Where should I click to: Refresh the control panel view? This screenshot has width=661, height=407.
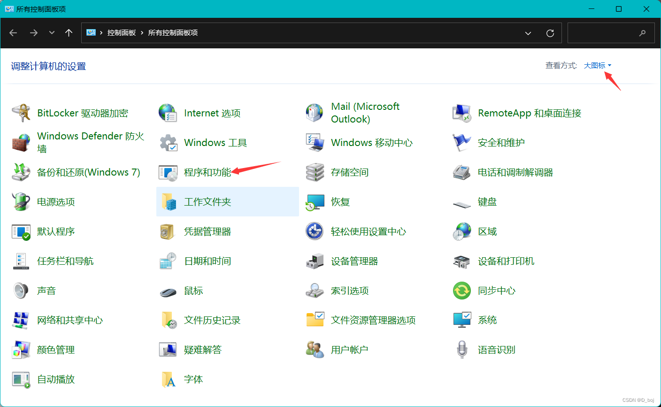[x=550, y=33]
